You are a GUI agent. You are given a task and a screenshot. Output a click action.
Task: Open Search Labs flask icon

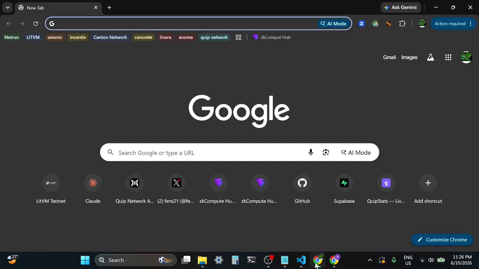tap(430, 57)
